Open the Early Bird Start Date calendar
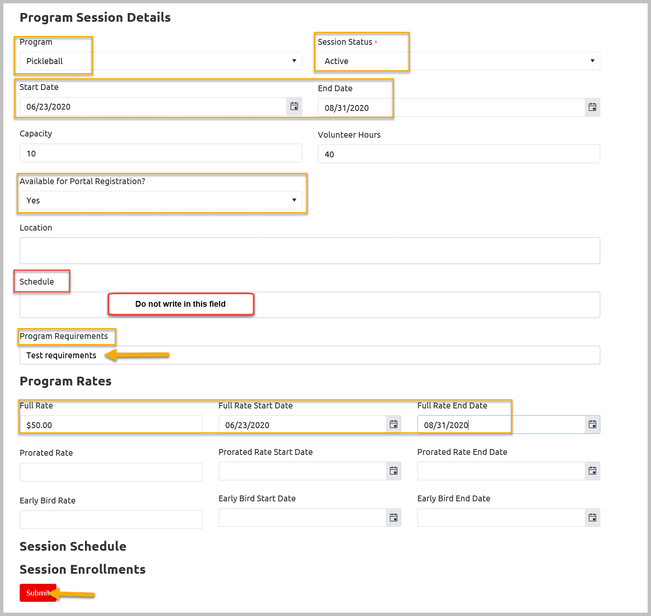Screen dimensions: 651x616 point(394,518)
